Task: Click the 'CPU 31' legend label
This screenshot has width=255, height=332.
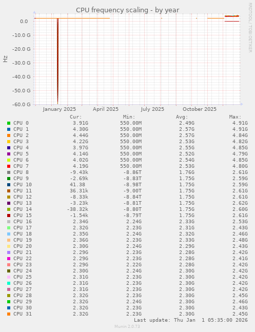Action: (x=23, y=314)
